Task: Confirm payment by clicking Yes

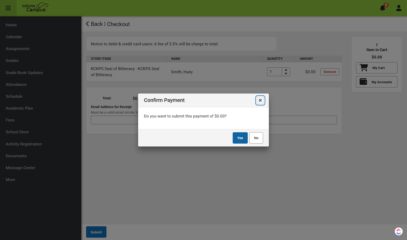Action: click(240, 138)
